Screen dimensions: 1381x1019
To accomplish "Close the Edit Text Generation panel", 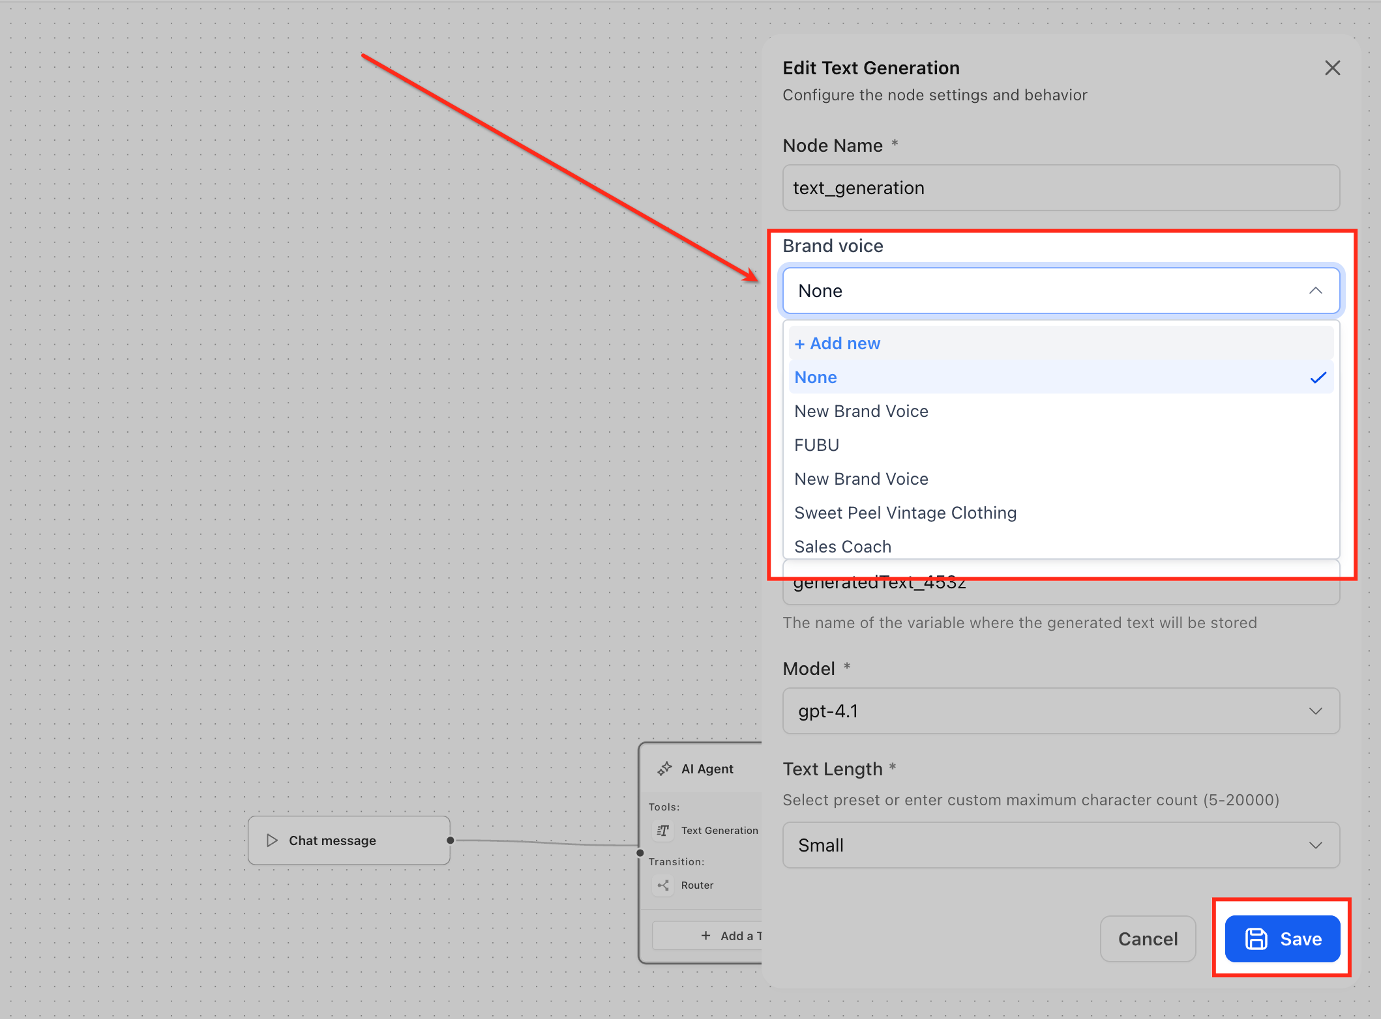I will [x=1332, y=68].
